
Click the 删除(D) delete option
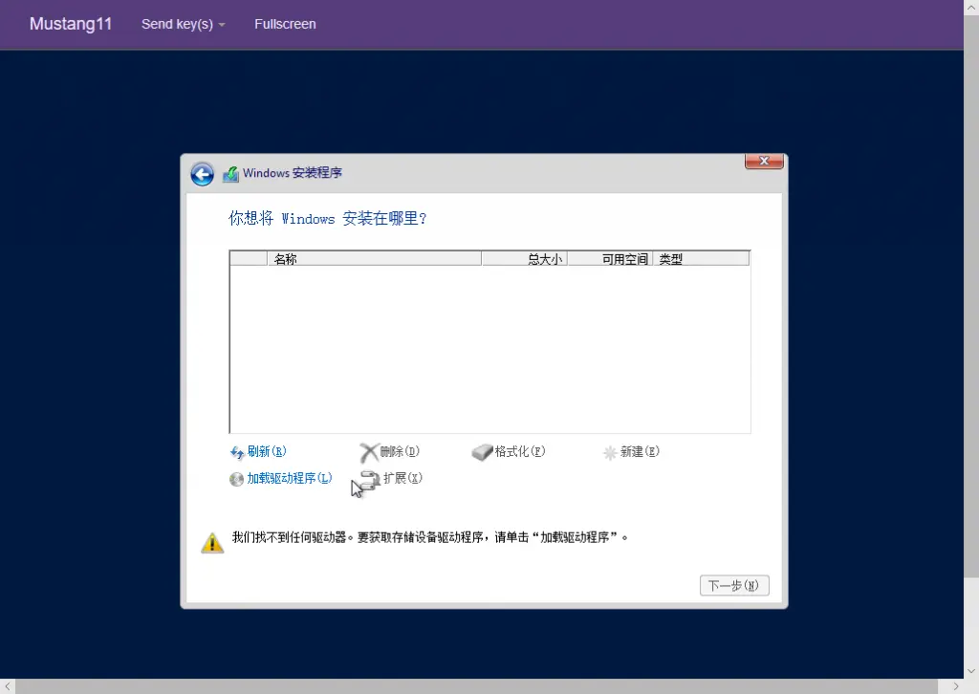[400, 451]
